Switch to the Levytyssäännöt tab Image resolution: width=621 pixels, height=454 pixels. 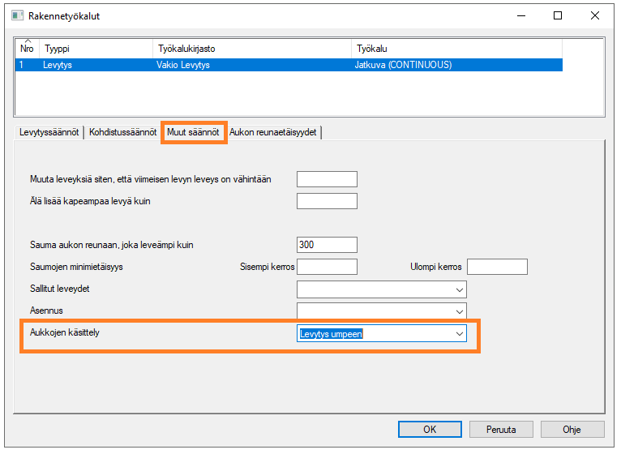click(49, 132)
